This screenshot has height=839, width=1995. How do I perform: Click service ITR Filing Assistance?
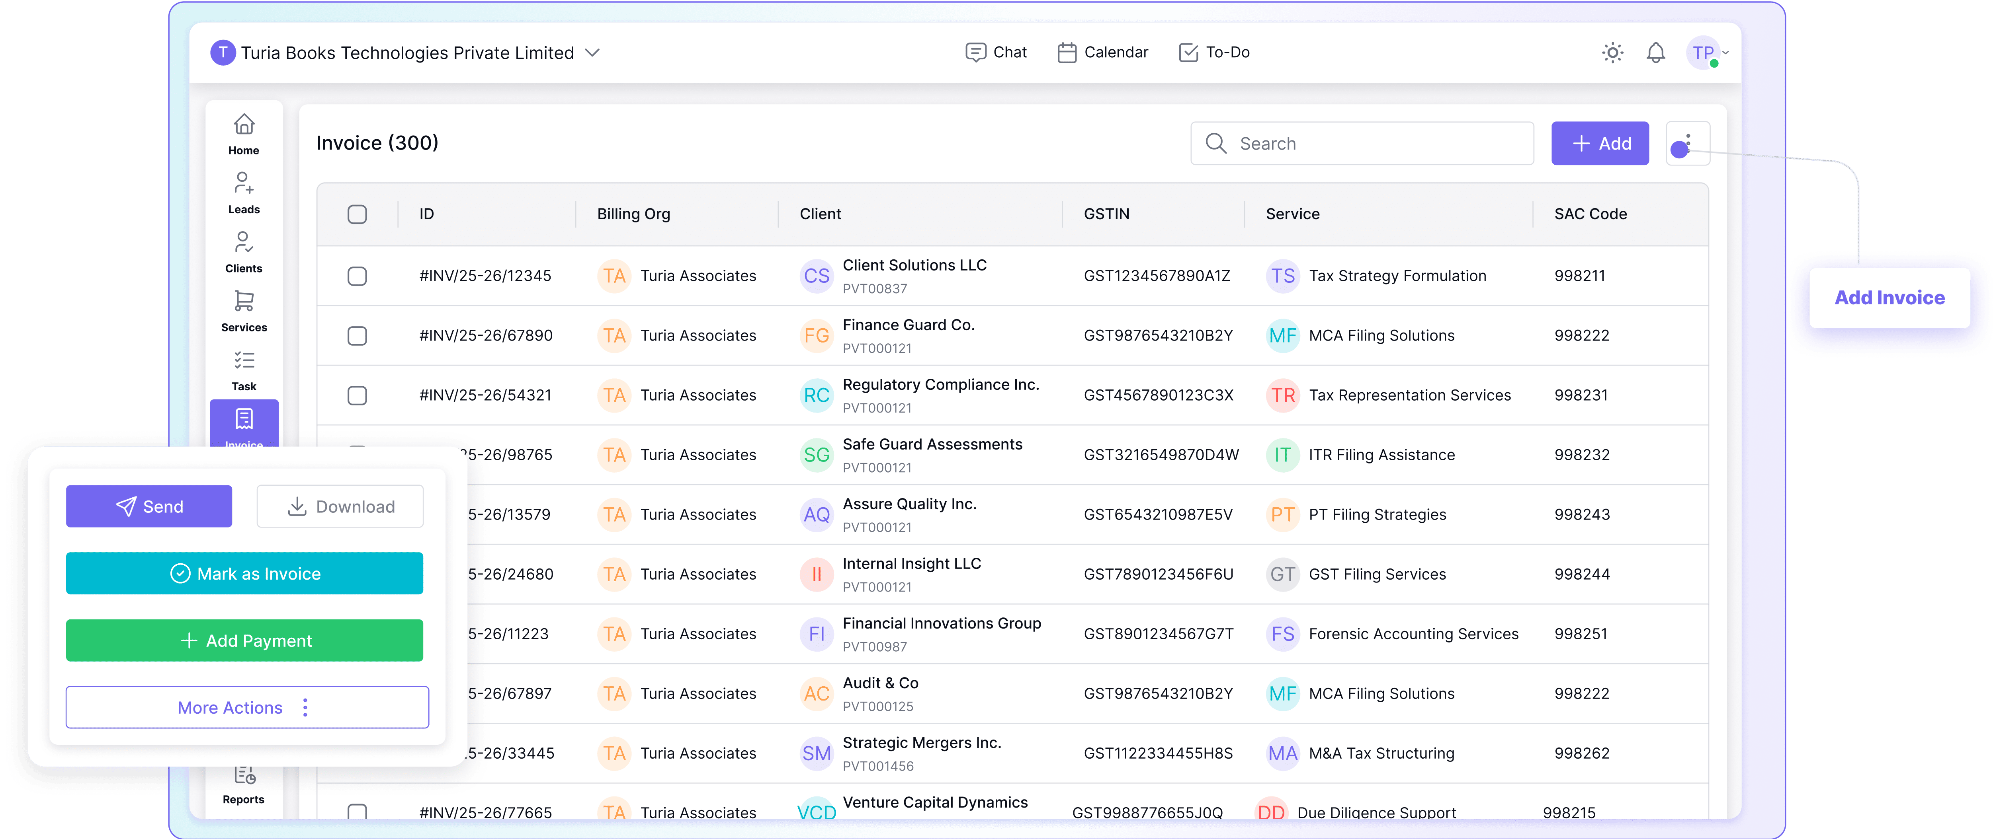click(x=1381, y=455)
